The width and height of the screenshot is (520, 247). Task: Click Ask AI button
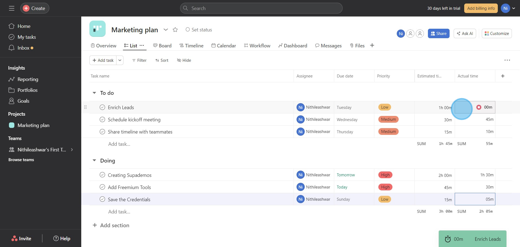tap(465, 34)
